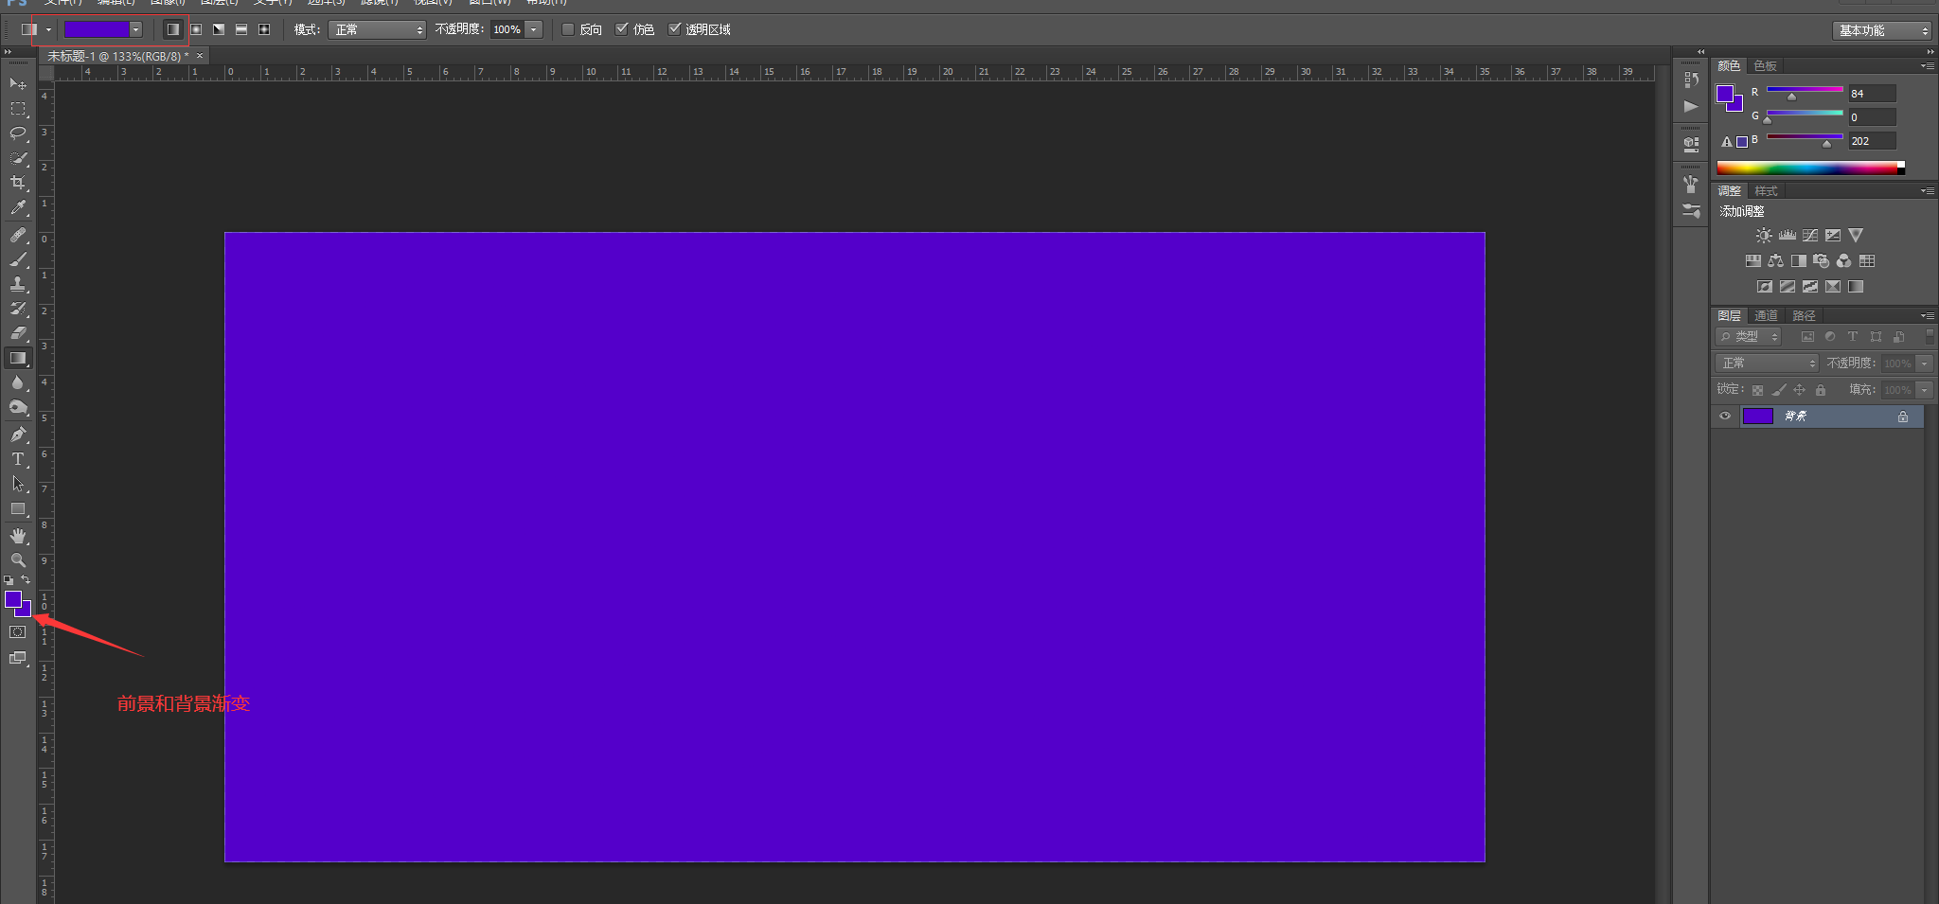Screen dimensions: 1939x904
Task: Choose radial gradient style
Action: coord(196,29)
